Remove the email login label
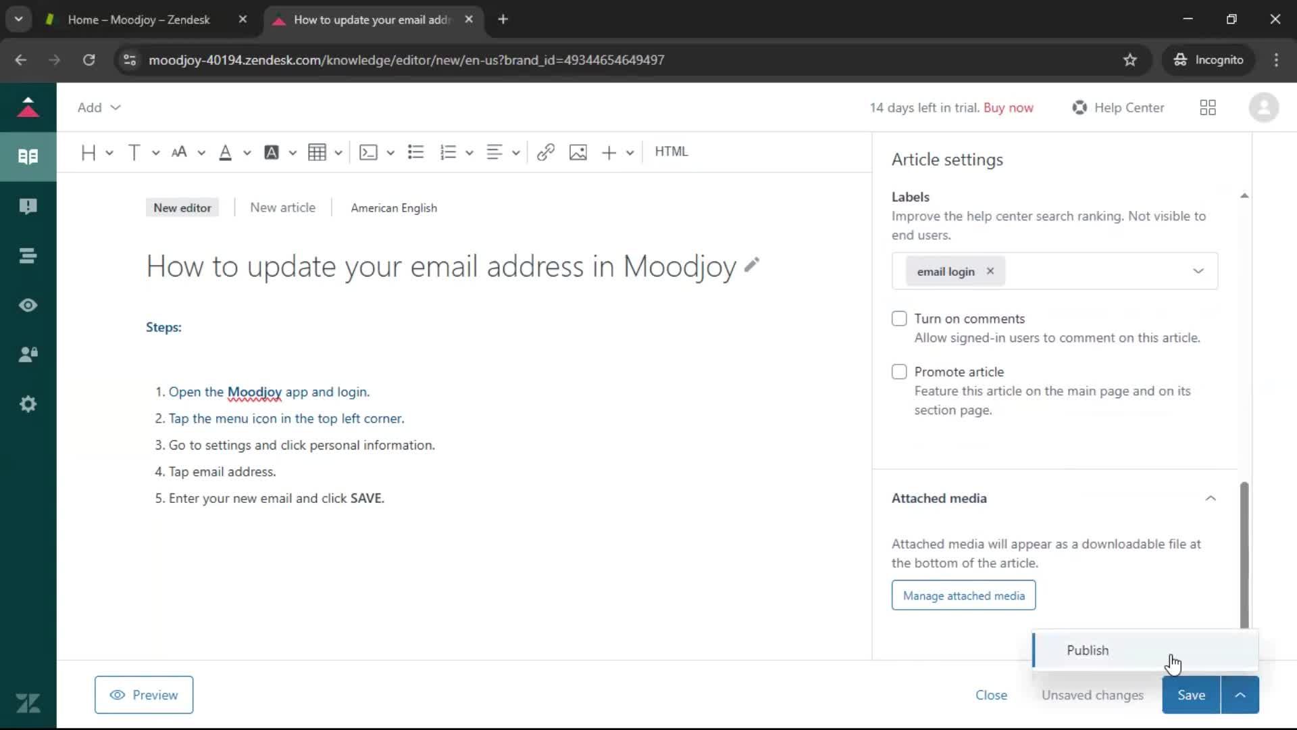 coord(990,271)
